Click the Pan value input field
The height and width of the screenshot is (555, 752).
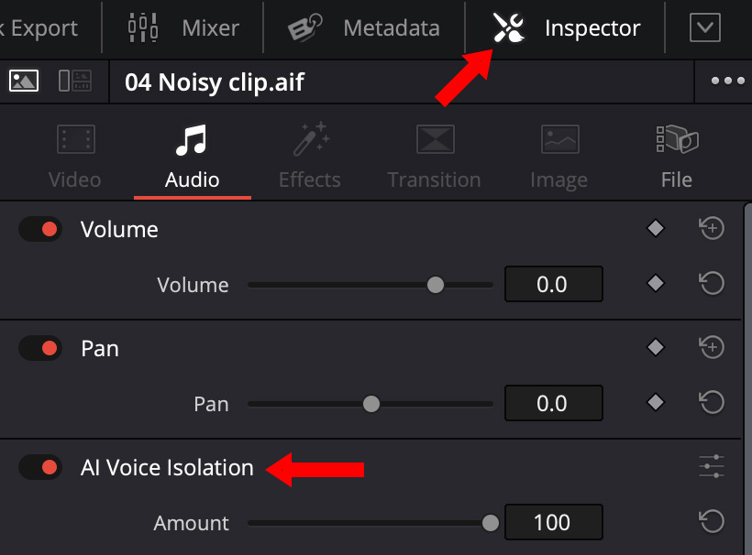(553, 403)
